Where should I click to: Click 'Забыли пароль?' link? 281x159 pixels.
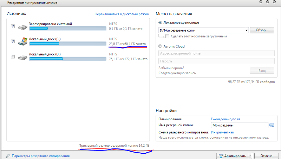171,68
